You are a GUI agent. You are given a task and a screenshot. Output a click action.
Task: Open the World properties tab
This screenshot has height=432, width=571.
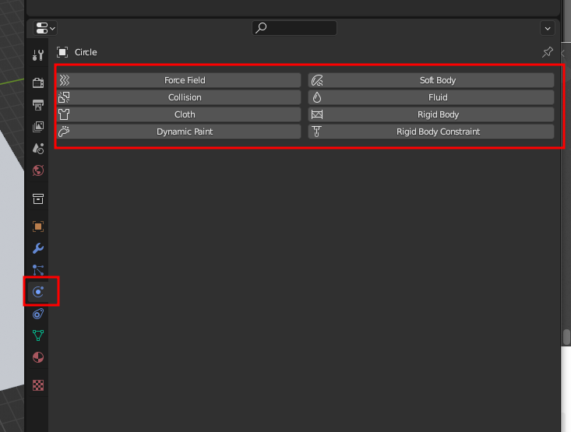tap(38, 170)
